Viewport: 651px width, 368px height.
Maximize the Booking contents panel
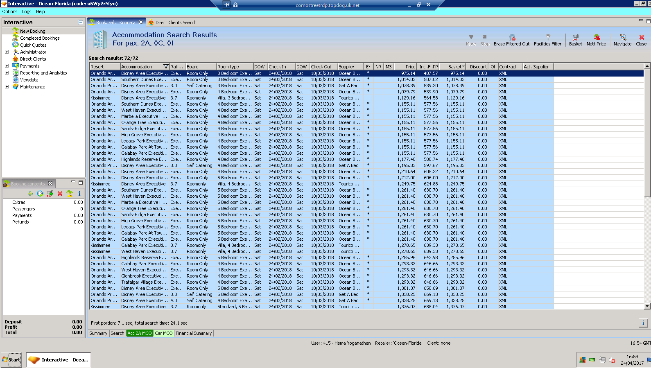pos(81,182)
